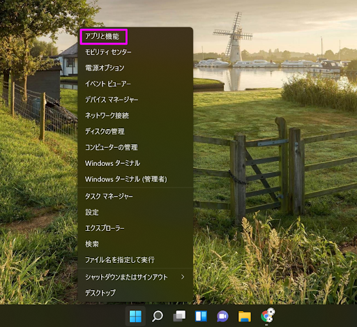The height and width of the screenshot is (327, 357).
Task: Open Task View from the taskbar
Action: pyautogui.click(x=179, y=316)
